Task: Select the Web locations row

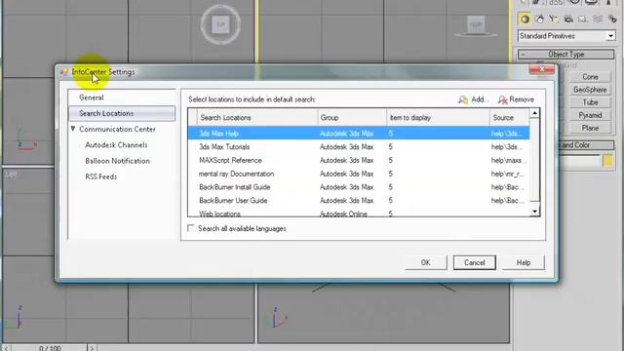Action: tap(359, 214)
